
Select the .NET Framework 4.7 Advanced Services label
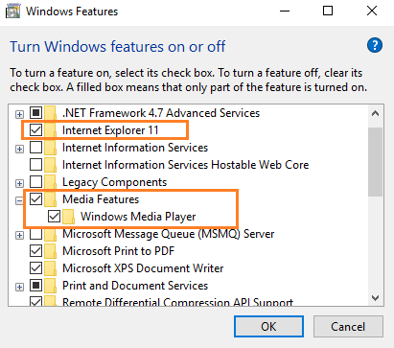[161, 113]
